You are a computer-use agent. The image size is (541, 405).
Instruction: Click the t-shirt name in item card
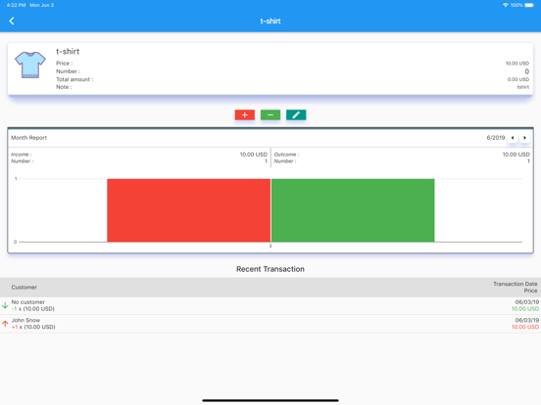coord(68,52)
